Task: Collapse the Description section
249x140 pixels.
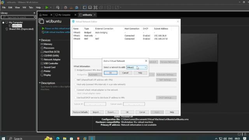Action: coord(40,83)
